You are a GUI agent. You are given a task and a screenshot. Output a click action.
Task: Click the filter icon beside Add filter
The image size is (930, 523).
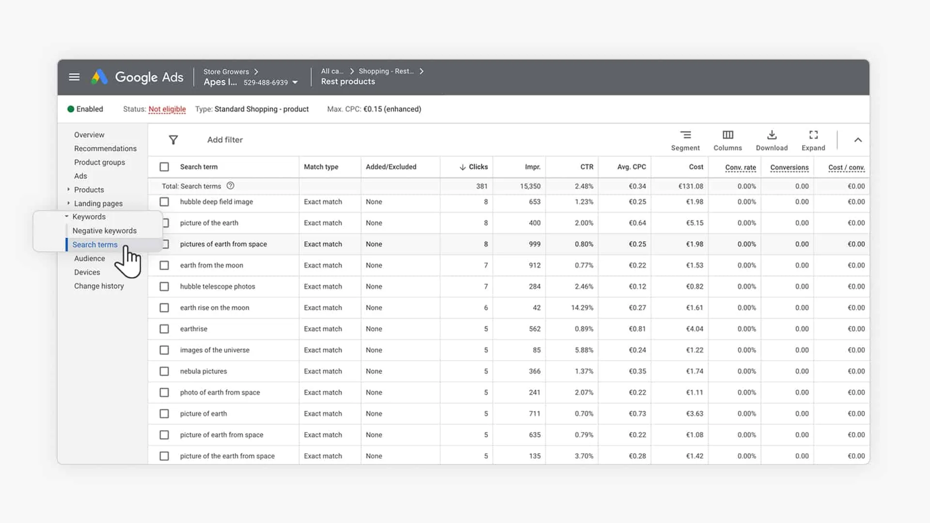pyautogui.click(x=173, y=139)
